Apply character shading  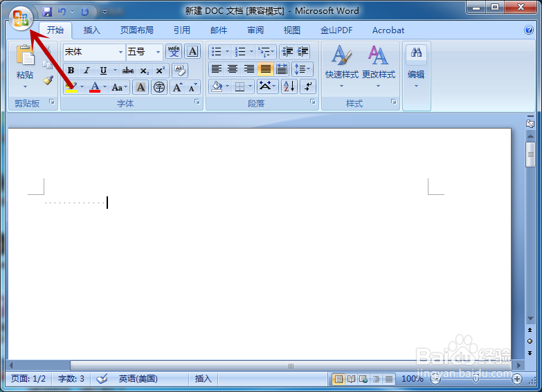(x=141, y=87)
